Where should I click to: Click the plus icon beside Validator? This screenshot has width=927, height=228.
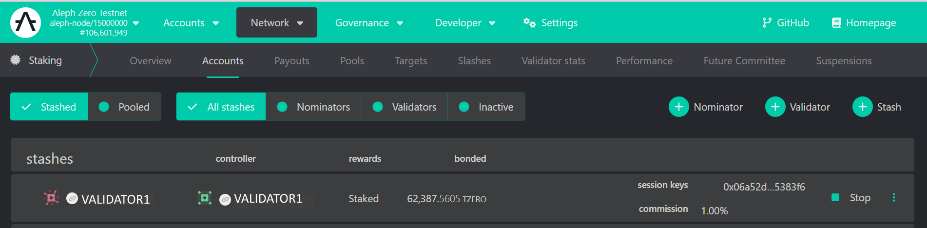pyautogui.click(x=775, y=107)
